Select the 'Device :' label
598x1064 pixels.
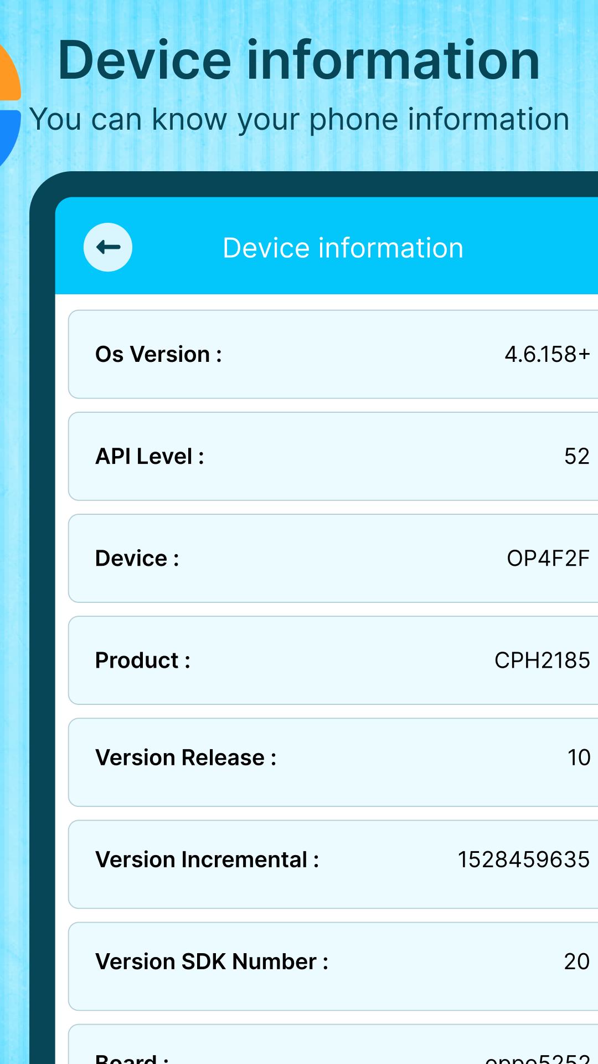(x=137, y=558)
